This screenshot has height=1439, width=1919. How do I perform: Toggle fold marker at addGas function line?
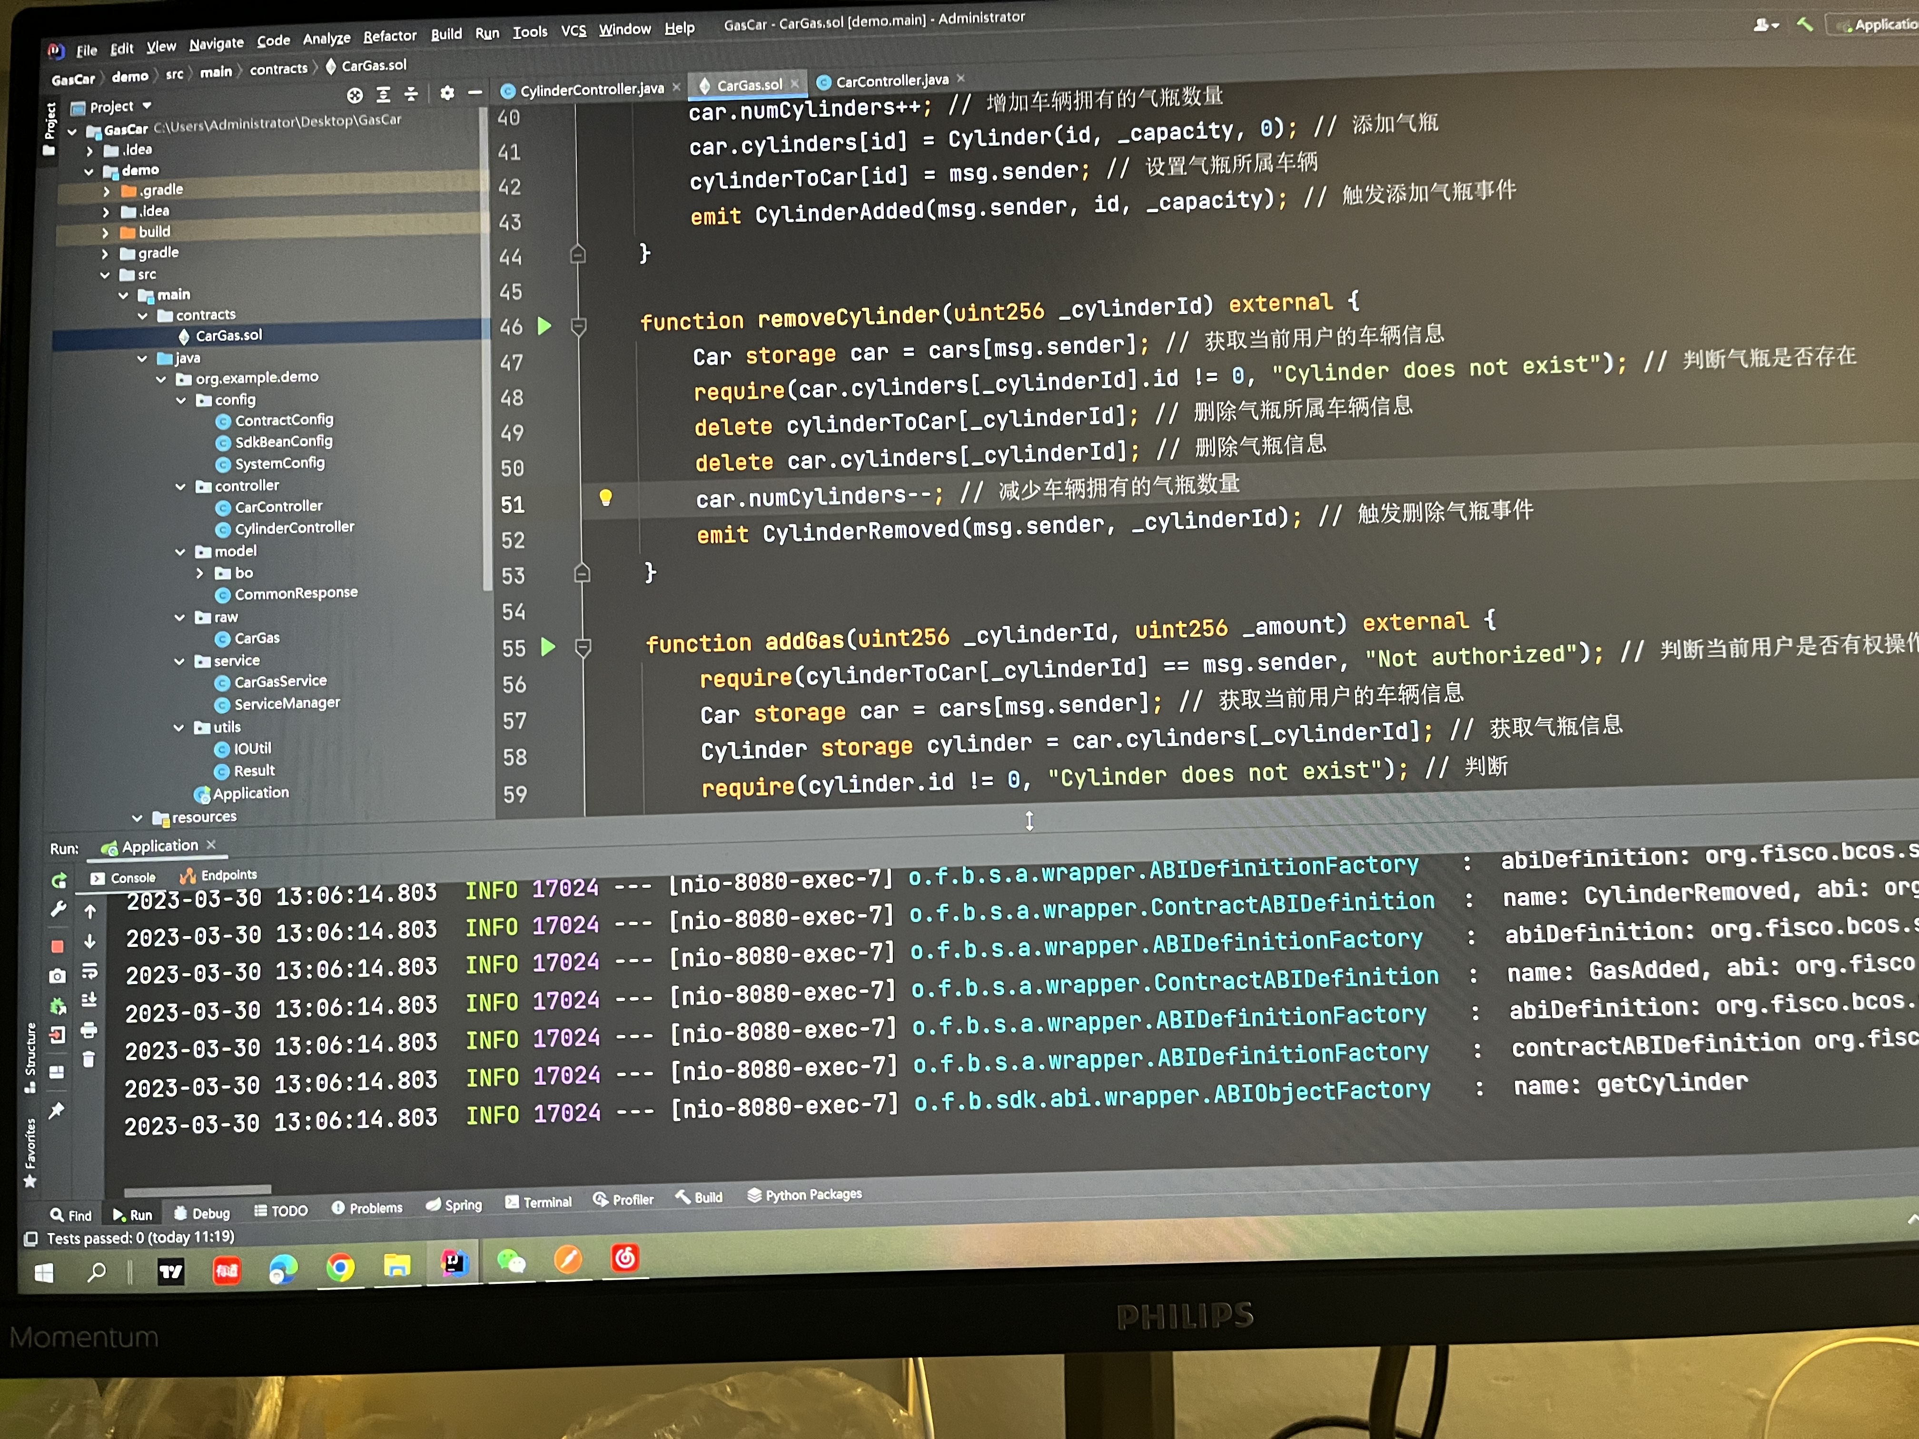point(584,647)
